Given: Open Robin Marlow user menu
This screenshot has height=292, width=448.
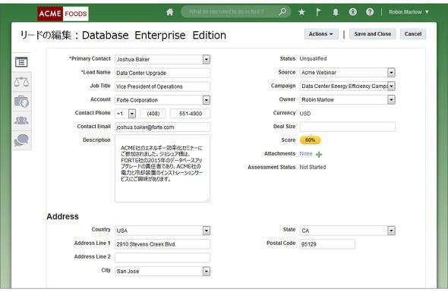Looking at the screenshot, I should 409,12.
